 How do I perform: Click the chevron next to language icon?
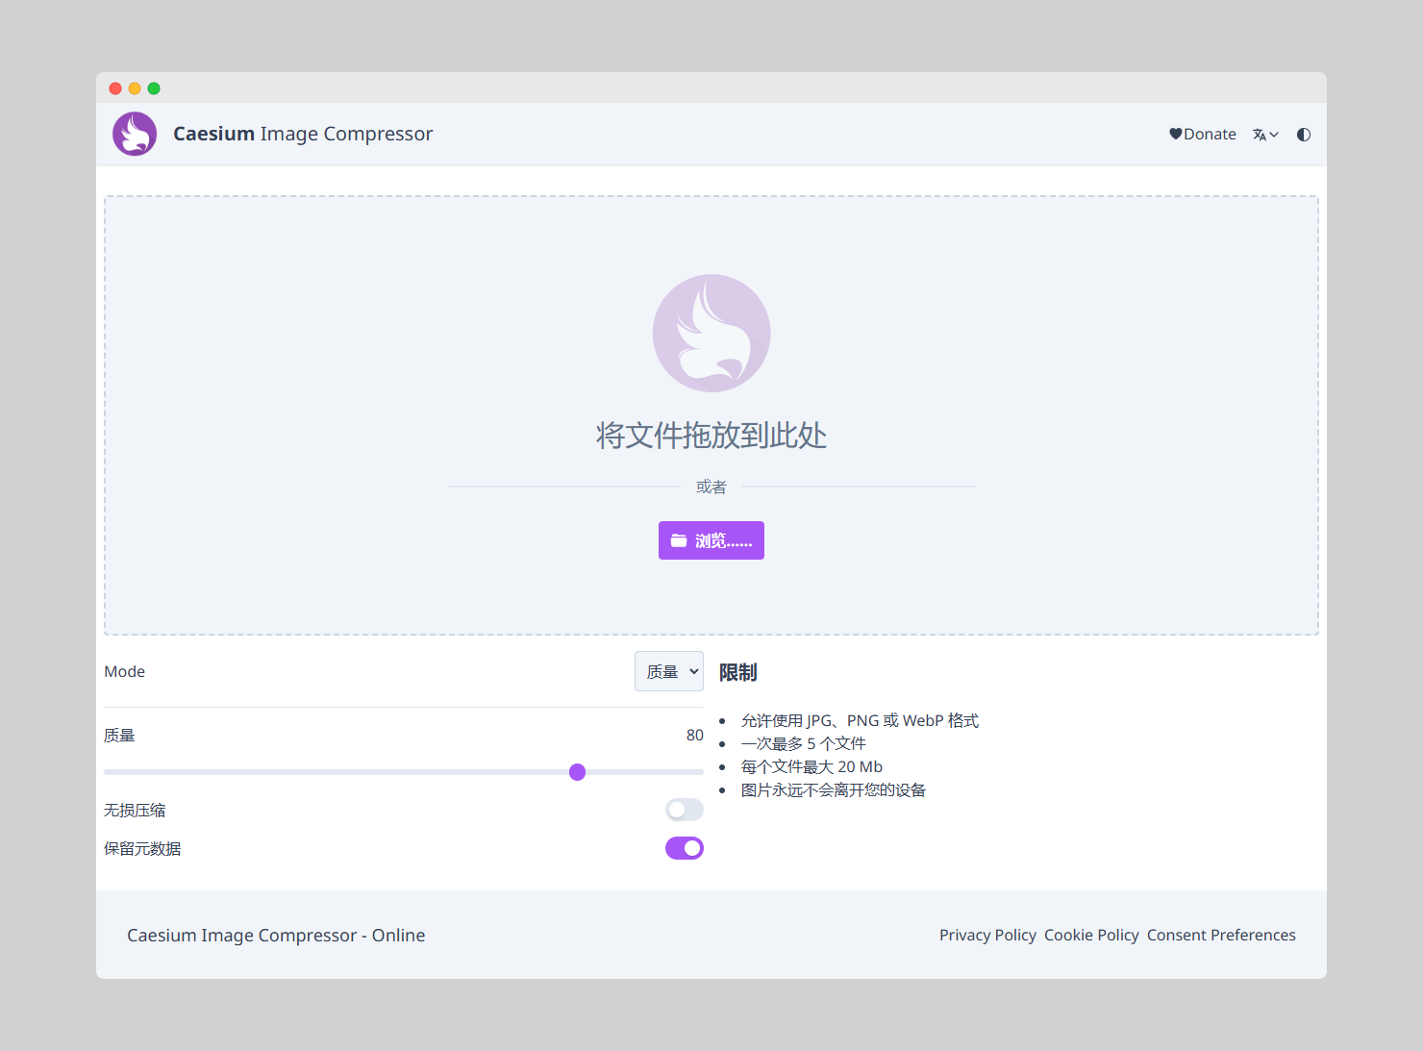click(1274, 135)
